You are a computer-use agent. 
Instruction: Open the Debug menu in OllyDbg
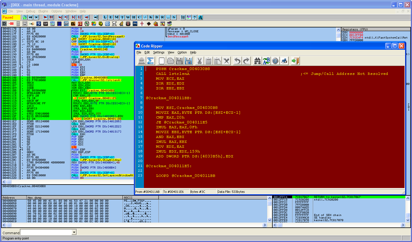[30, 11]
